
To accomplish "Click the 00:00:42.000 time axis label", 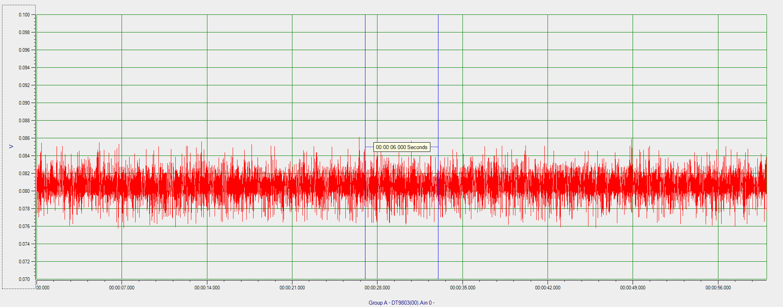I will click(548, 288).
